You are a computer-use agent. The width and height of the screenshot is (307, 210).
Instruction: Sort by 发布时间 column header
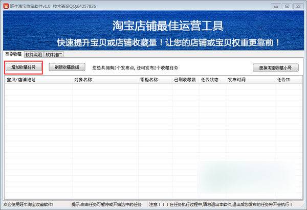pos(250,80)
